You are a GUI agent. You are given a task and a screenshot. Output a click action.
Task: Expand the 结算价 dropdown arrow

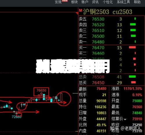(x=125, y=119)
